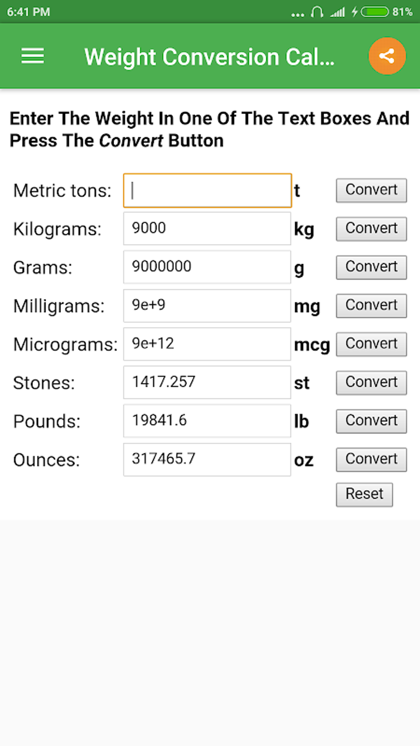Tap the battery indicator in status bar
The width and height of the screenshot is (420, 746).
(x=375, y=12)
